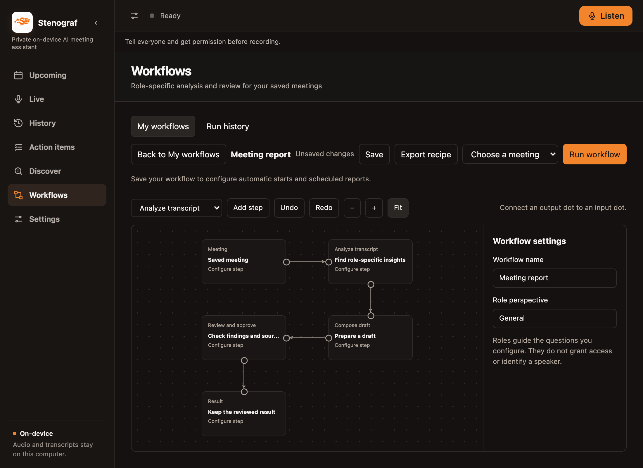Image resolution: width=643 pixels, height=468 pixels.
Task: Go Back to My workflows
Action: [178, 154]
